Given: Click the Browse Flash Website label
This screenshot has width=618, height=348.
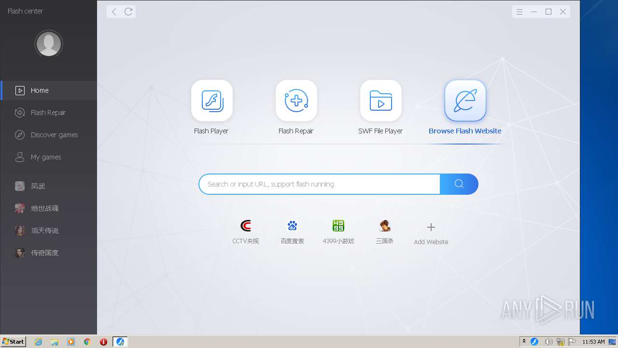Looking at the screenshot, I should 465,131.
